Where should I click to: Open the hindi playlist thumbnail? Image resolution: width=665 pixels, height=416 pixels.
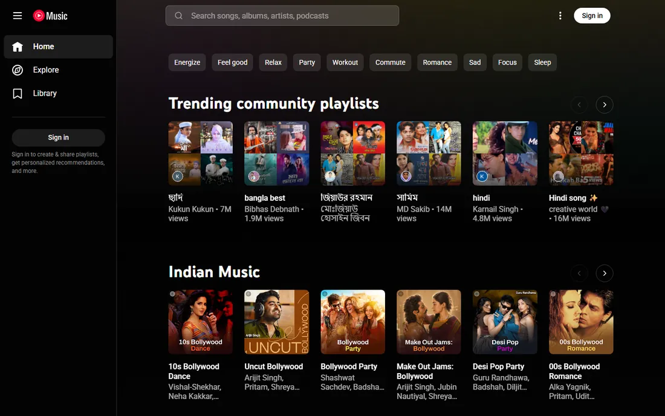click(505, 154)
